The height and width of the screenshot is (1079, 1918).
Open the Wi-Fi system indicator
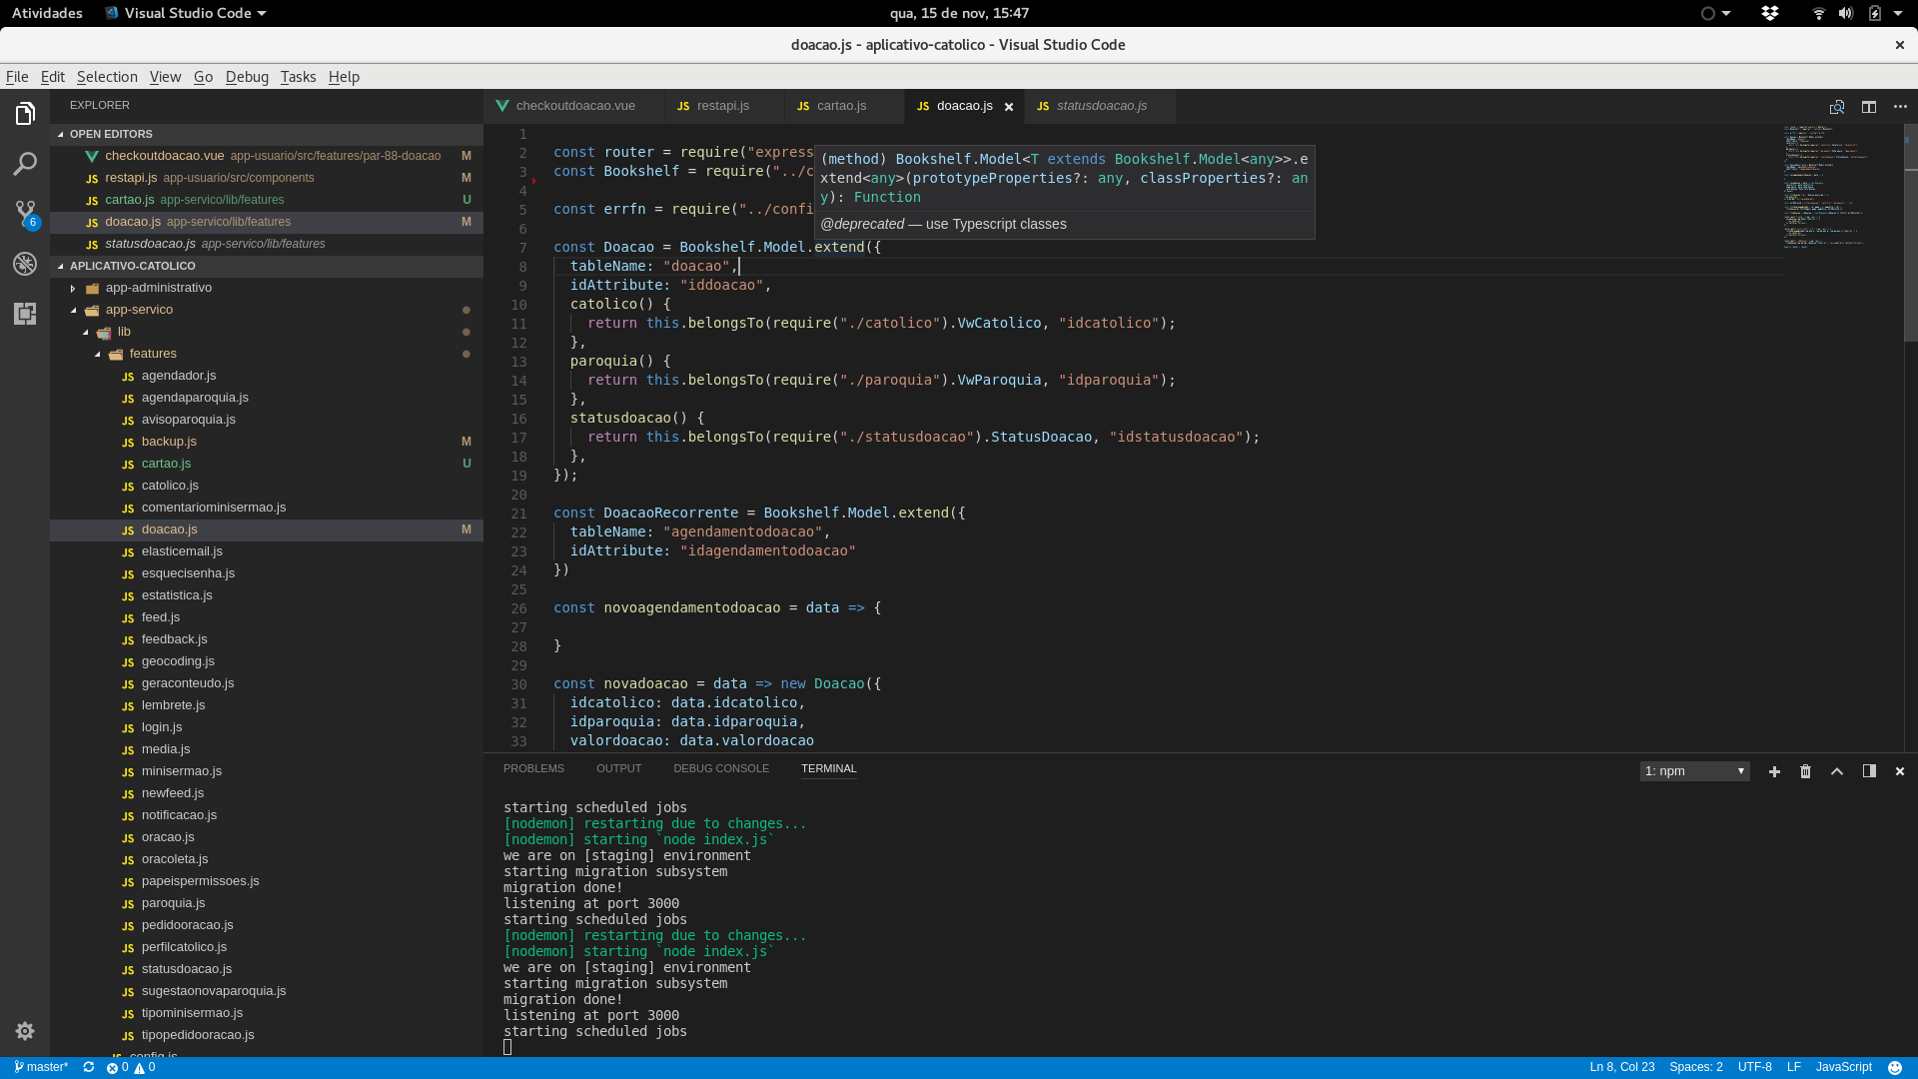point(1818,13)
